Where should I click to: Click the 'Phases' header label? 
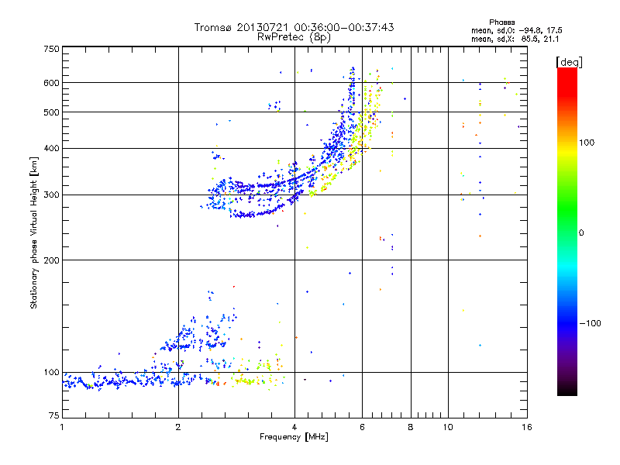pyautogui.click(x=501, y=22)
